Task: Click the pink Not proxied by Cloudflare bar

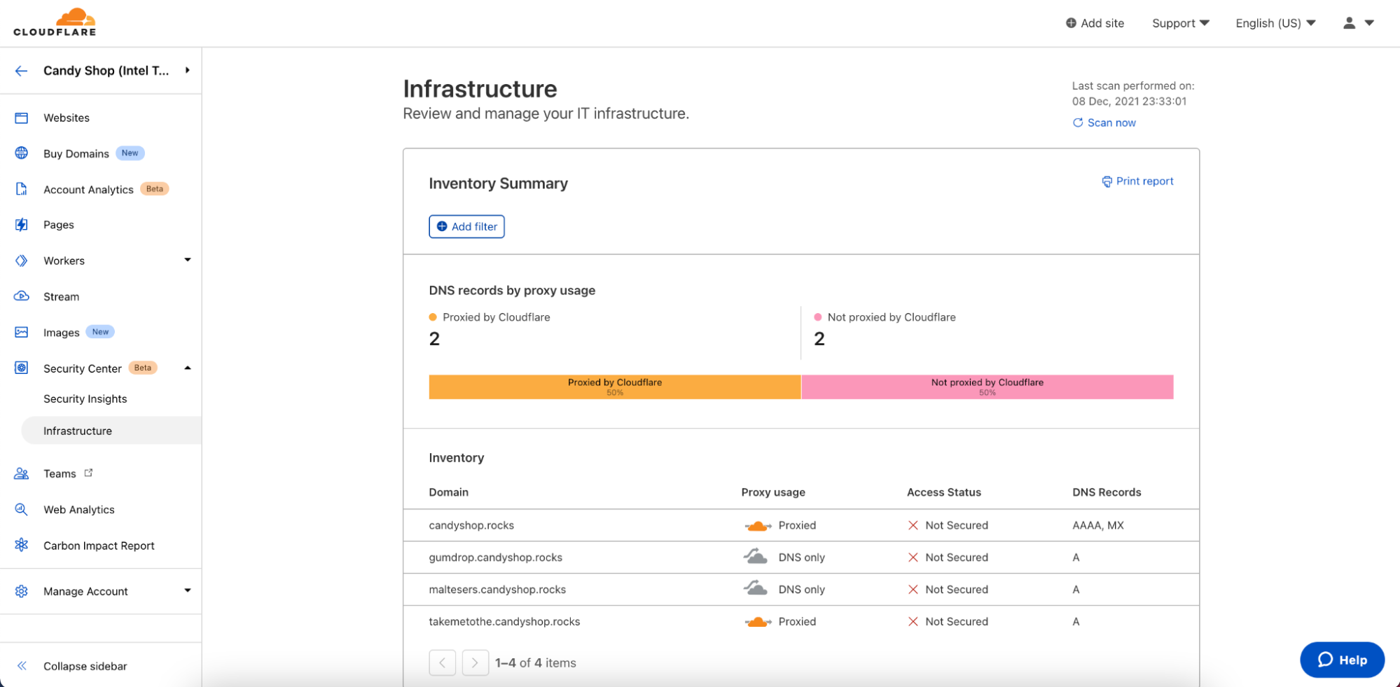Action: tap(987, 387)
